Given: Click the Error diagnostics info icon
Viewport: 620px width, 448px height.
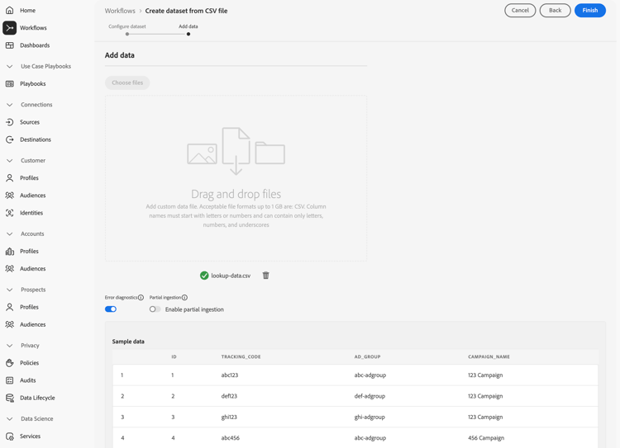Looking at the screenshot, I should [141, 298].
